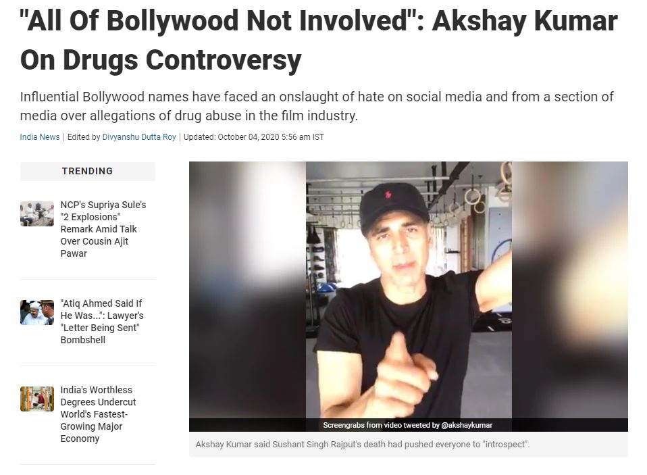Click the Supriya Sule story thumbnail

[37, 214]
